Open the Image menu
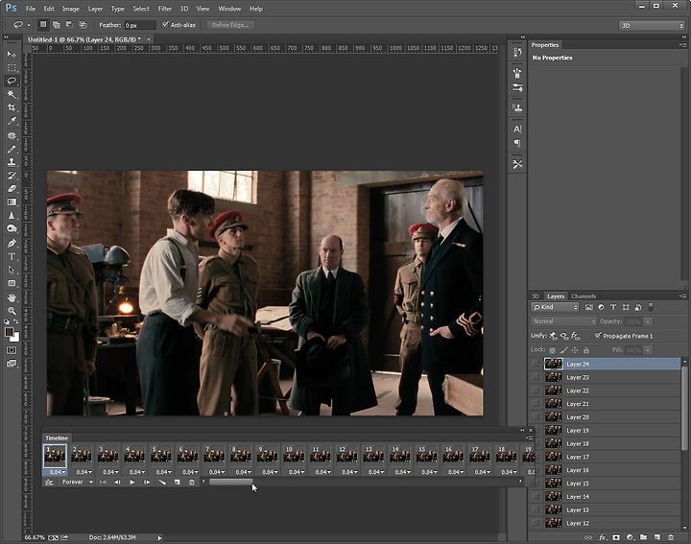 point(70,9)
